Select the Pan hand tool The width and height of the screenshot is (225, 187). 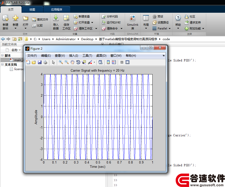coord(72,62)
